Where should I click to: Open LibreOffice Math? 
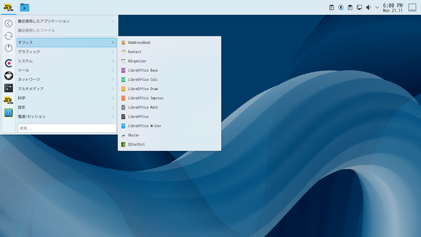click(x=170, y=107)
